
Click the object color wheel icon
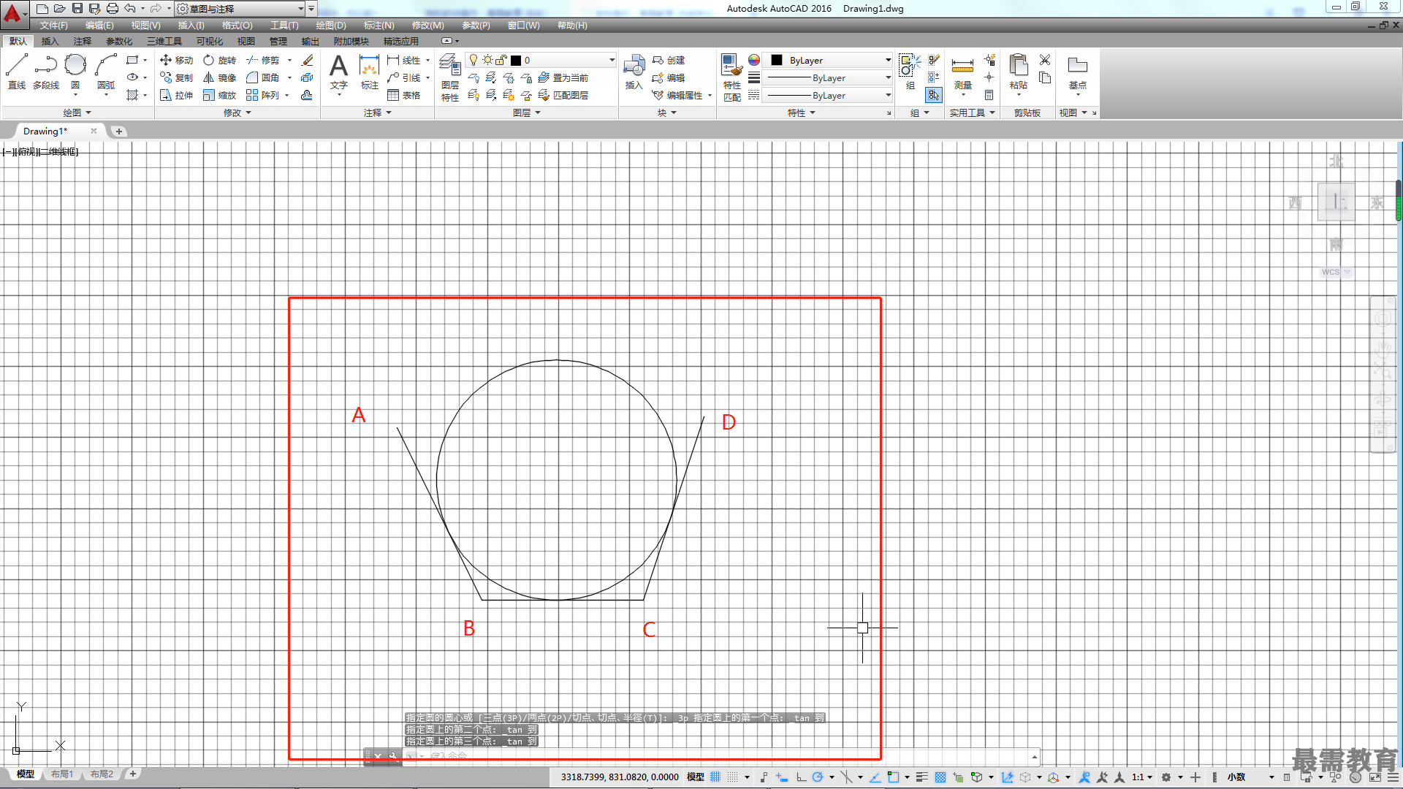click(753, 60)
